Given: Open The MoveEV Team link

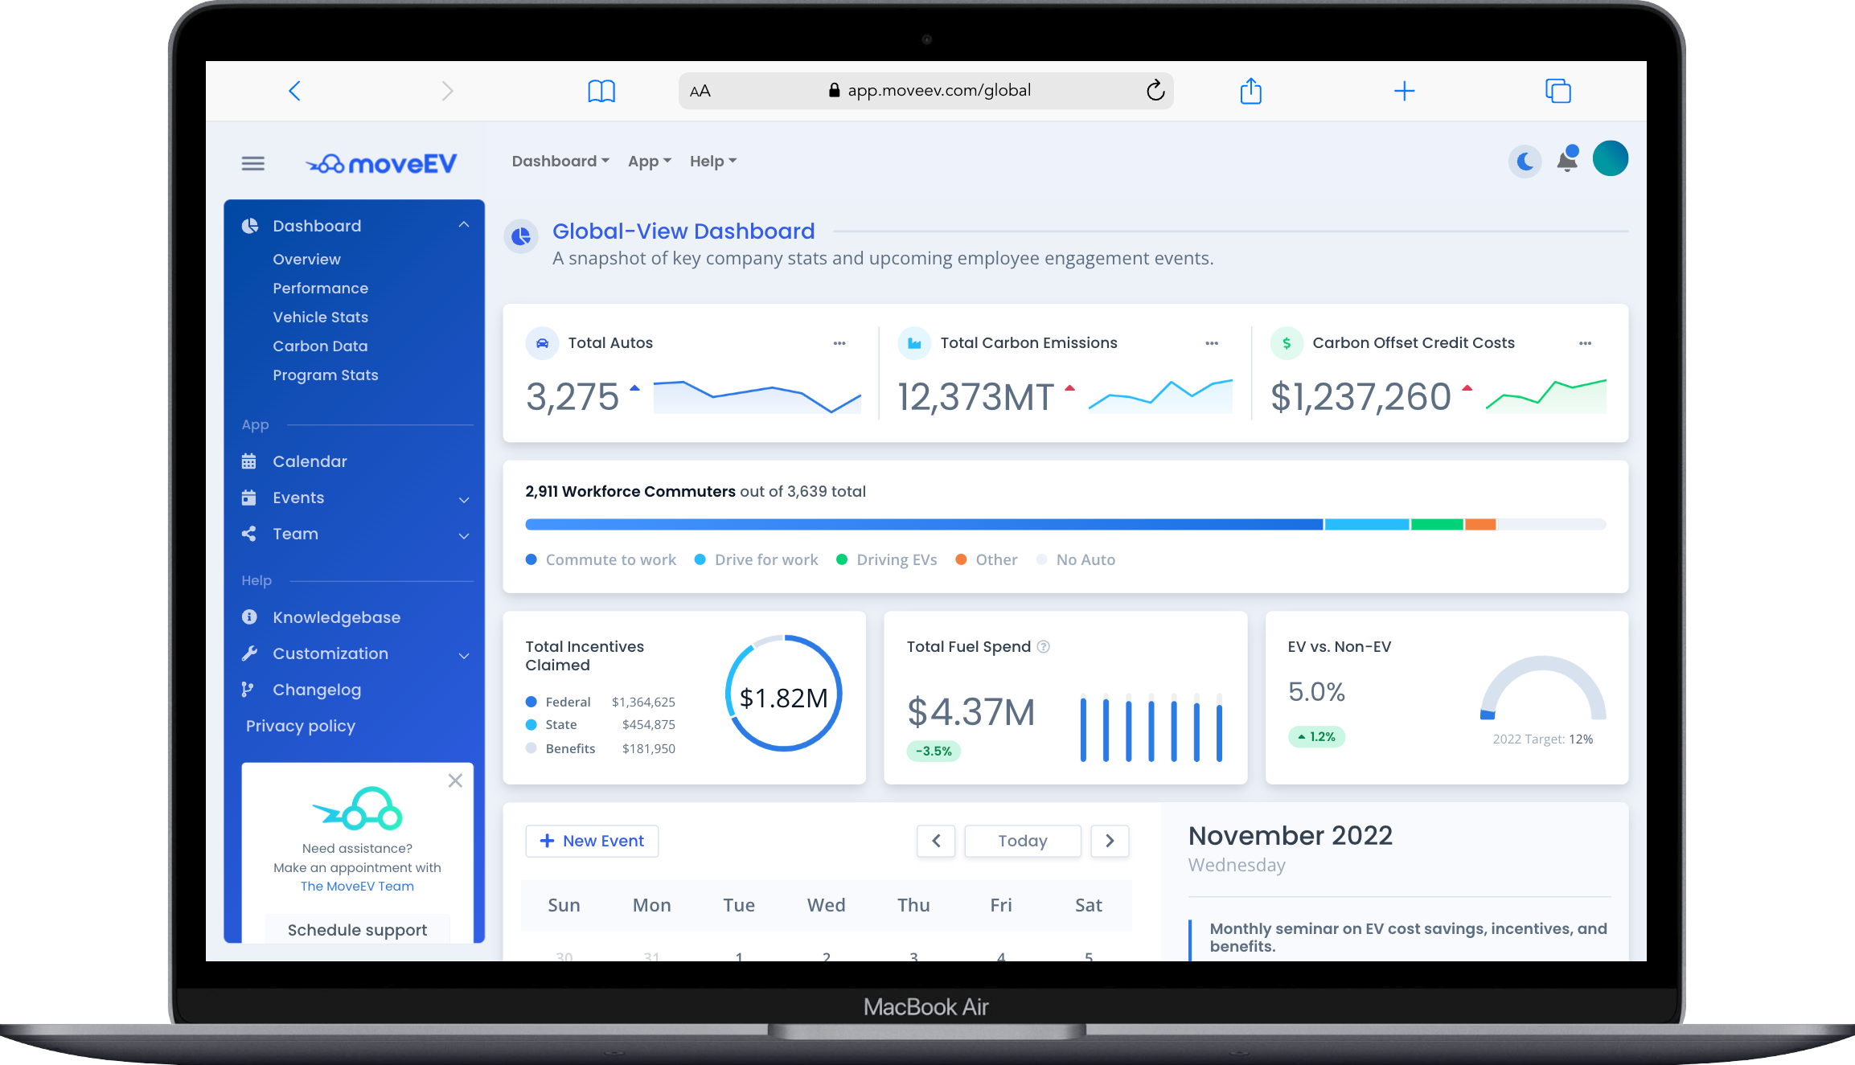Looking at the screenshot, I should click(x=357, y=886).
